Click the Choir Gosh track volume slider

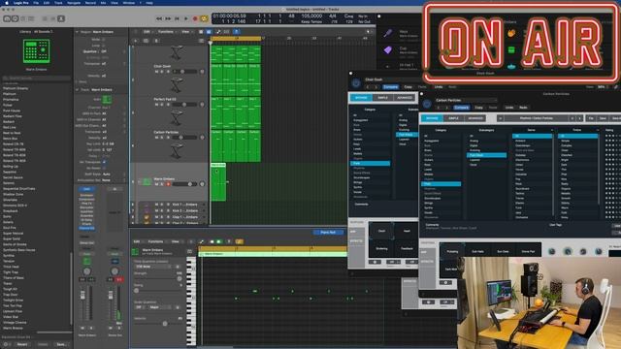184,72
